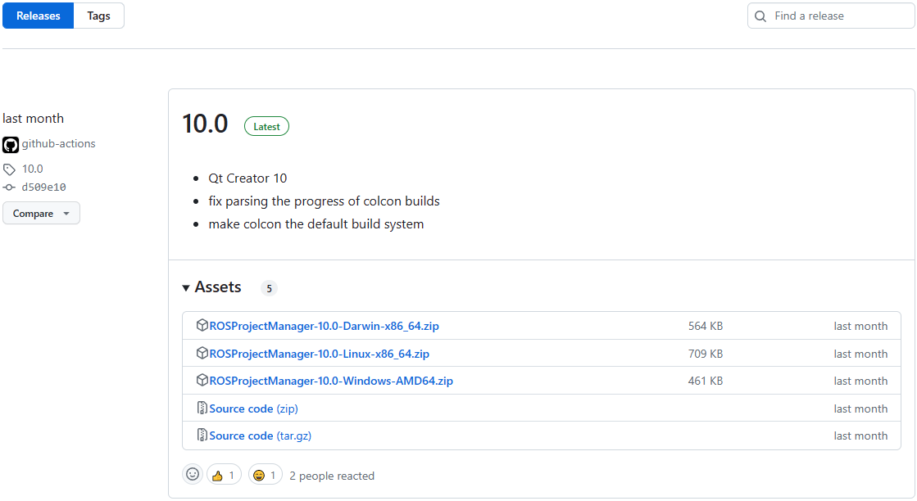
Task: Click the 564 KB size value
Action: pos(706,327)
